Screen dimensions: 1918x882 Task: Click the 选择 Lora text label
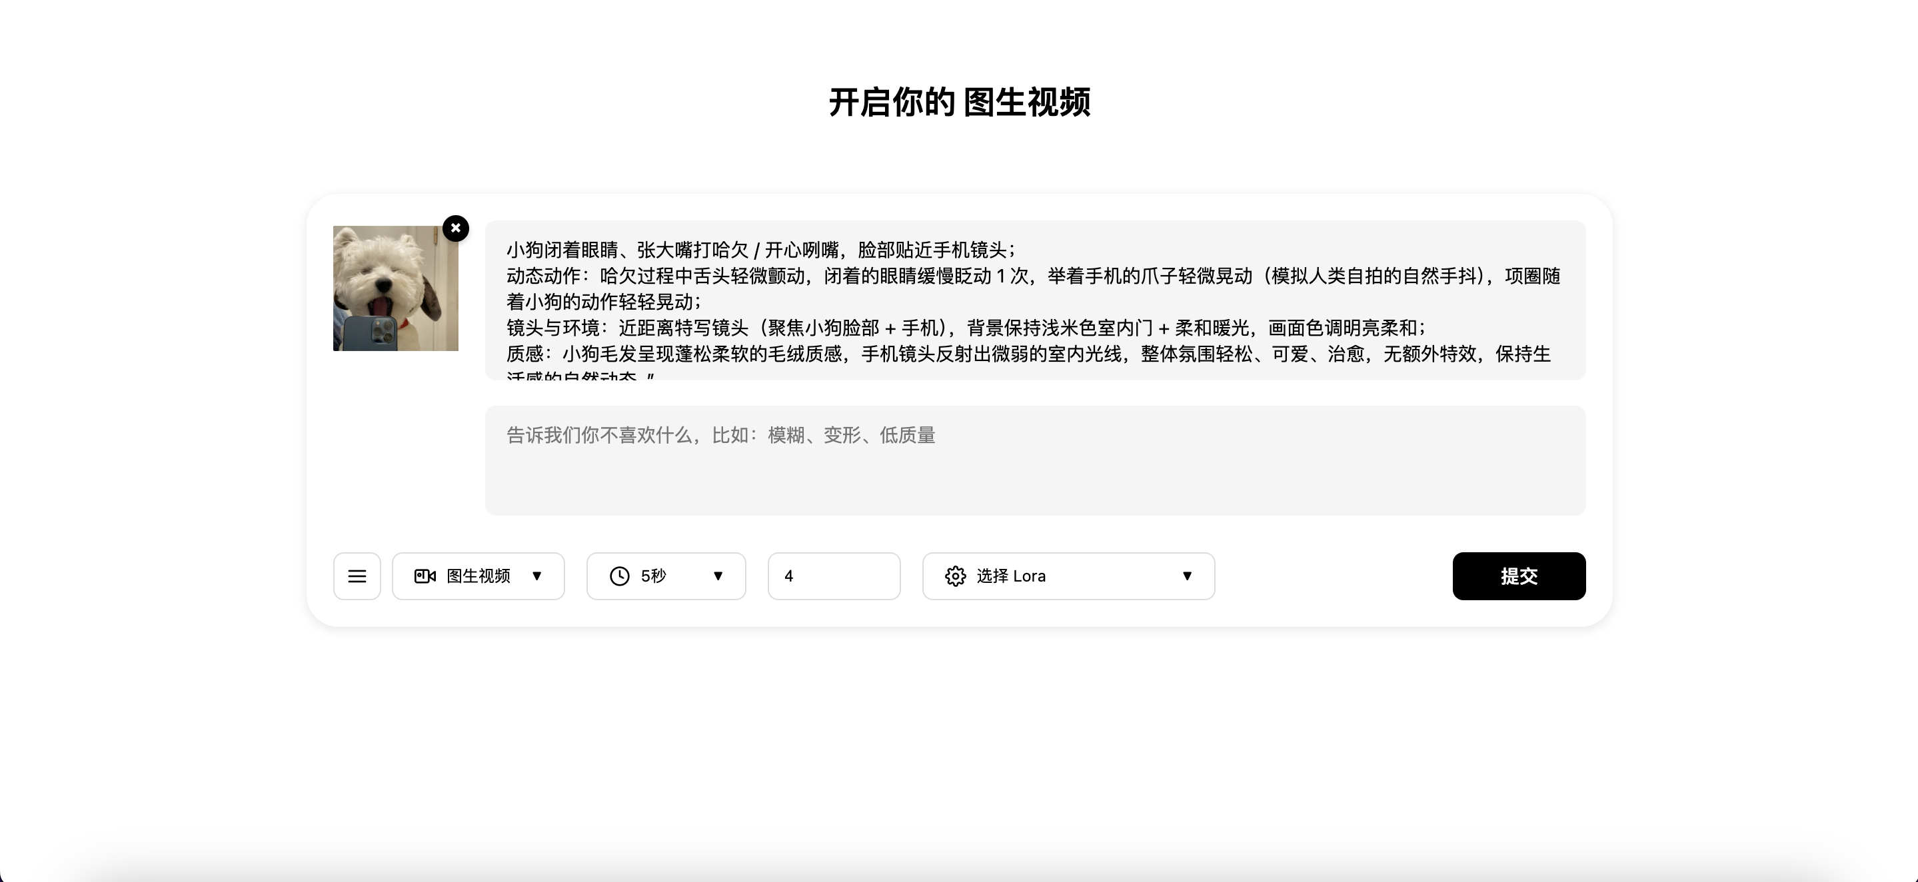click(1010, 576)
